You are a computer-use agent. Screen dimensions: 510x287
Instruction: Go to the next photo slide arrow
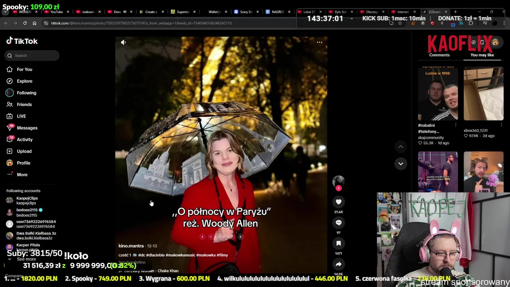click(240, 237)
